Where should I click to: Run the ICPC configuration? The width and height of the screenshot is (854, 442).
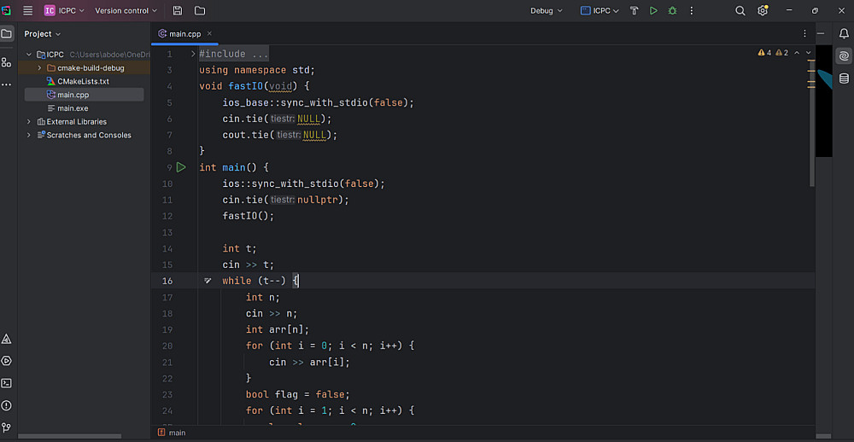coord(653,11)
